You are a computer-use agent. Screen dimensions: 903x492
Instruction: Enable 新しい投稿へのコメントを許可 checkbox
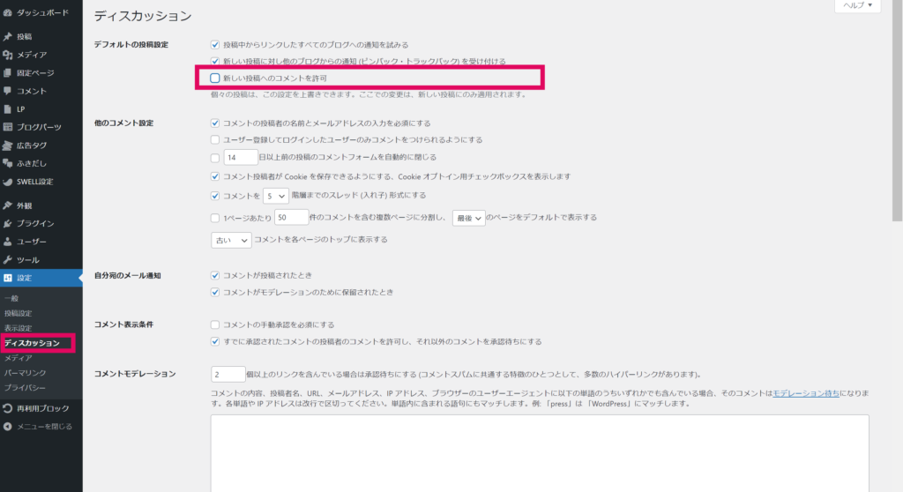point(215,78)
